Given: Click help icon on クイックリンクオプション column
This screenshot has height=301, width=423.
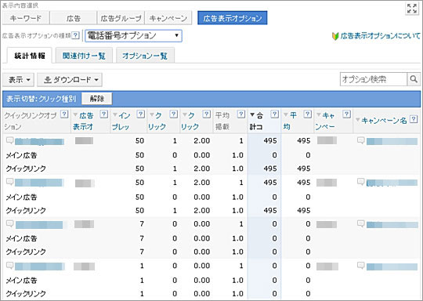Looking at the screenshot, I should click(64, 114).
